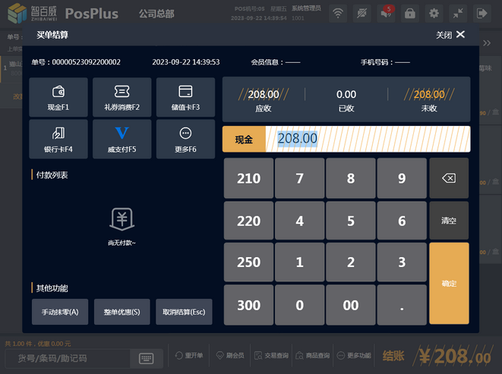
Task: Clear the amount with 清空
Action: (x=449, y=221)
